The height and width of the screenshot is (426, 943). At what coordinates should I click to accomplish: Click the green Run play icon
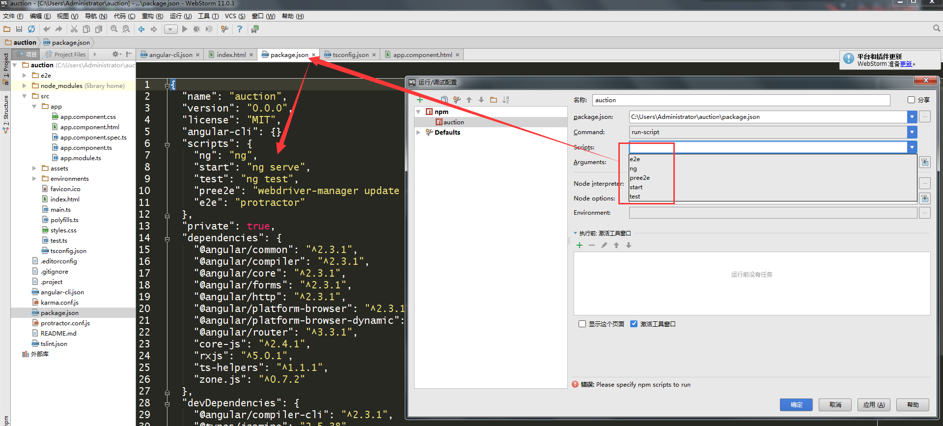pos(185,29)
